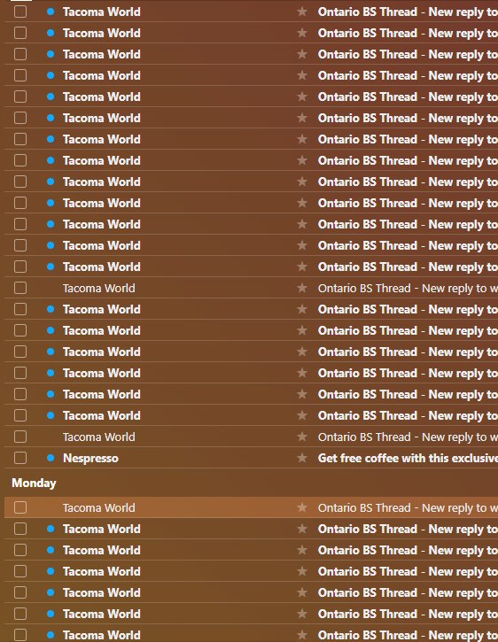Open the highlighted Ontario BS Thread email under Monday
Image resolution: width=498 pixels, height=642 pixels.
[408, 507]
